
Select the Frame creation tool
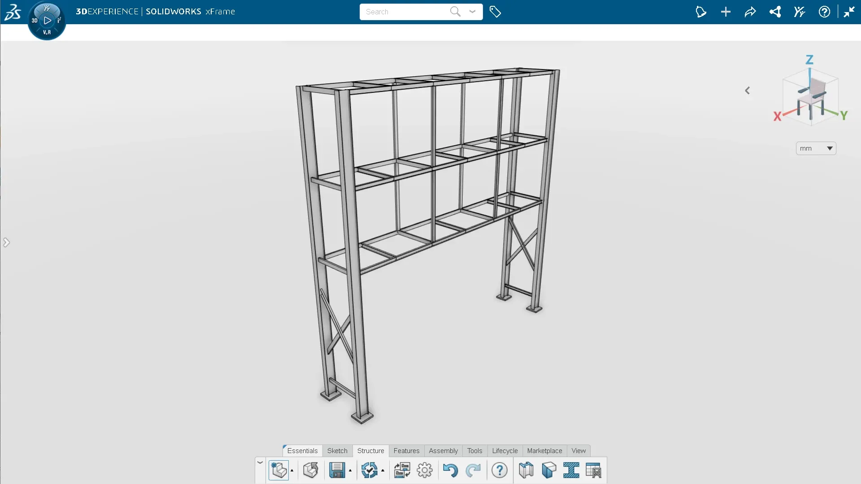coord(526,470)
